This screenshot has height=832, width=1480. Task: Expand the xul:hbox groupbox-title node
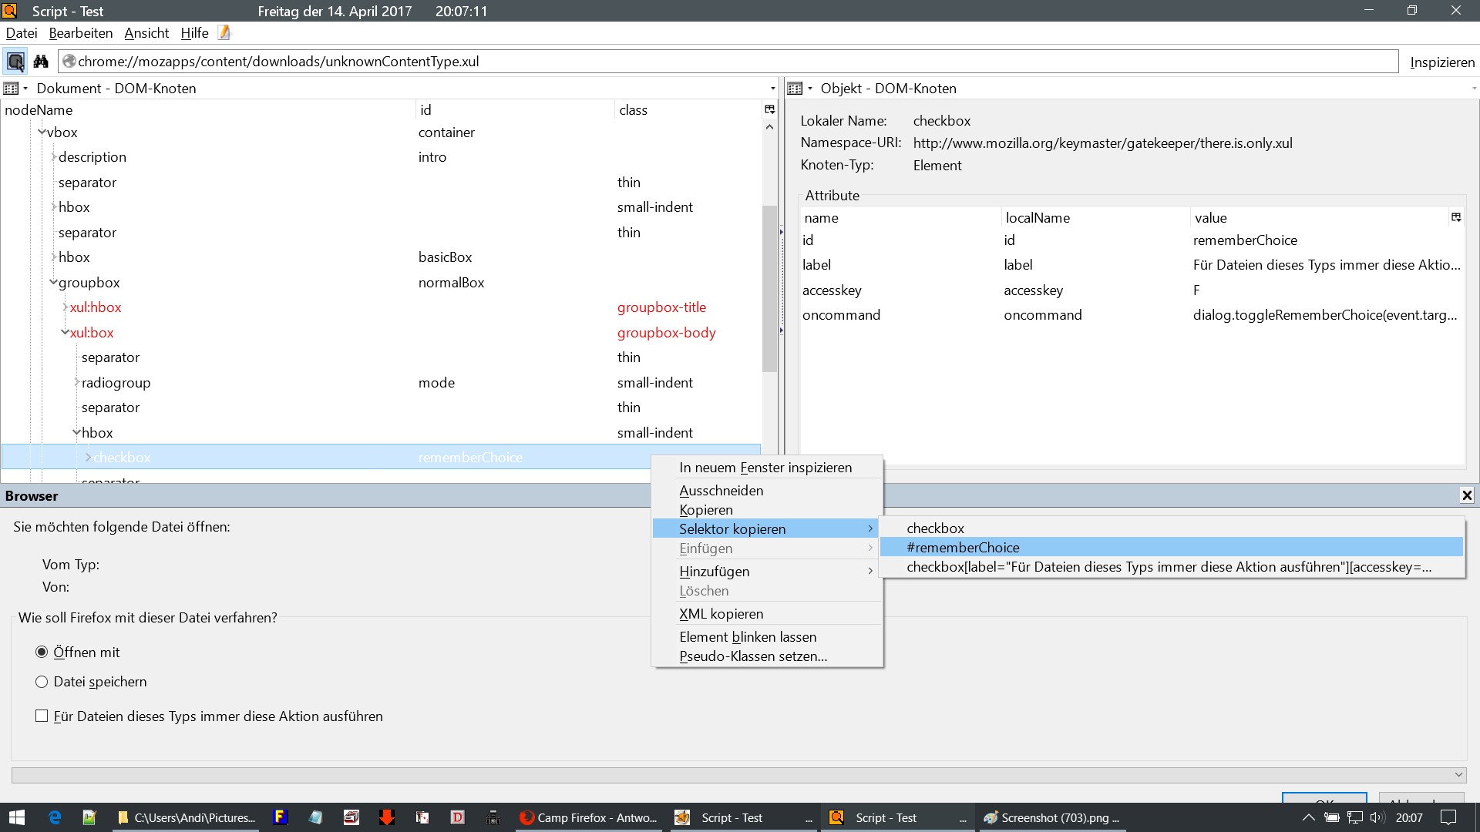[x=65, y=307]
